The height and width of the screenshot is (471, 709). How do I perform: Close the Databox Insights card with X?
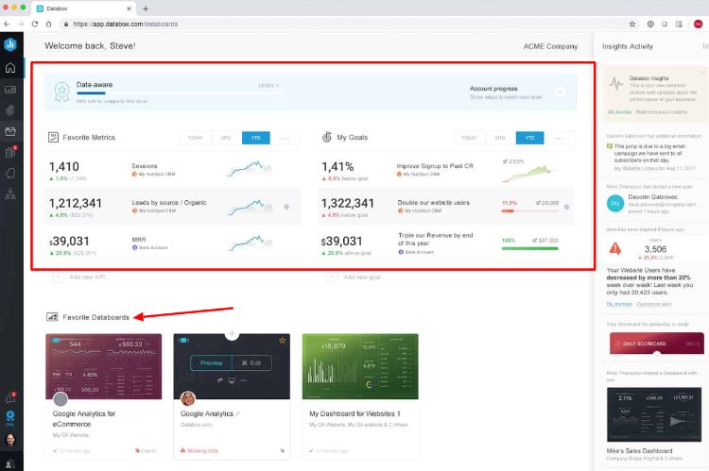click(x=702, y=73)
